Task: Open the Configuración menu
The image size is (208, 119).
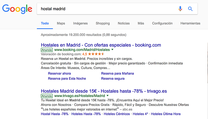Action: coord(162,23)
